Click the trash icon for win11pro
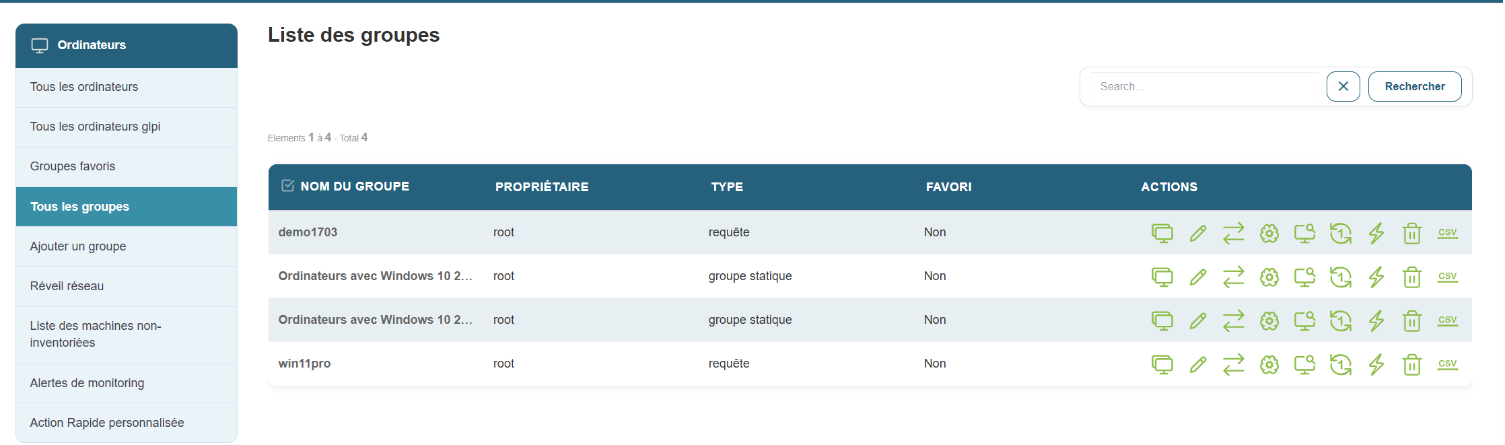The image size is (1505, 445). coord(1411,364)
